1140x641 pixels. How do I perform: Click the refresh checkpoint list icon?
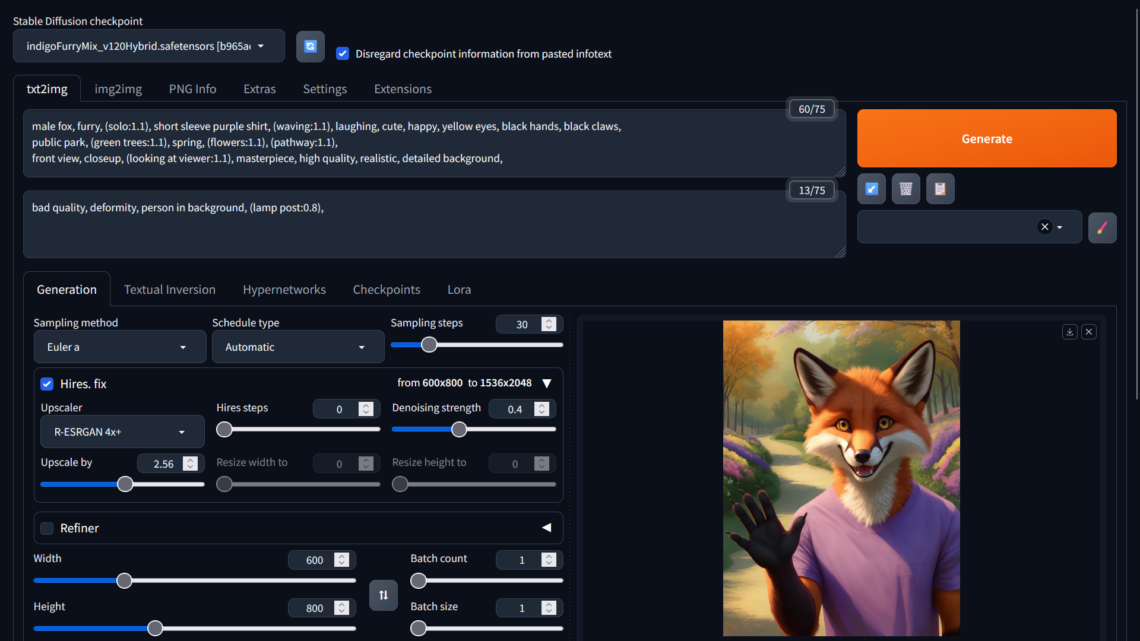[x=310, y=46]
